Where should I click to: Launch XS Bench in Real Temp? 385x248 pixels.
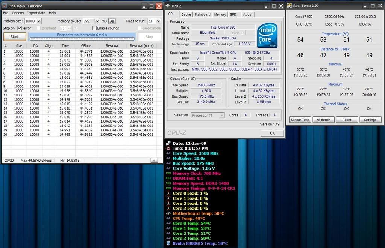(x=323, y=120)
